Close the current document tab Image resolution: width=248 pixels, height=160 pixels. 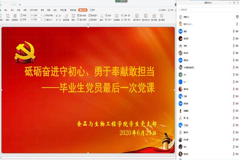point(15,5)
